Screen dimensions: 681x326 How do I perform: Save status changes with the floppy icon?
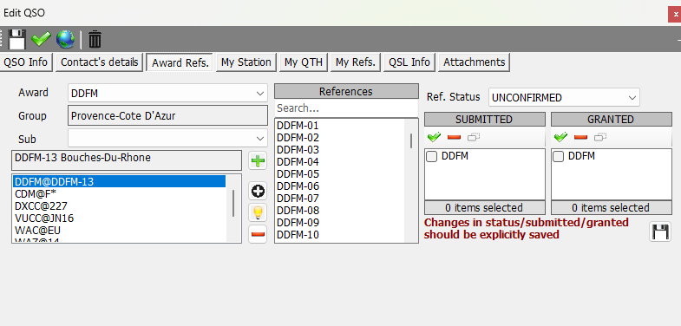[x=660, y=231]
